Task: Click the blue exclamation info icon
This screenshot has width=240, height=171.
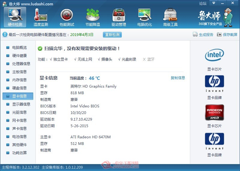Action: click(x=5, y=34)
